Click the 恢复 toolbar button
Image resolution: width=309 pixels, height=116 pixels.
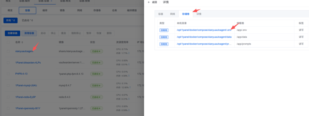coord(99,33)
